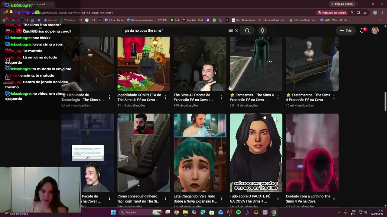Play the staircase thumbnail of the Tarot video
The image size is (387, 217).
144,153
